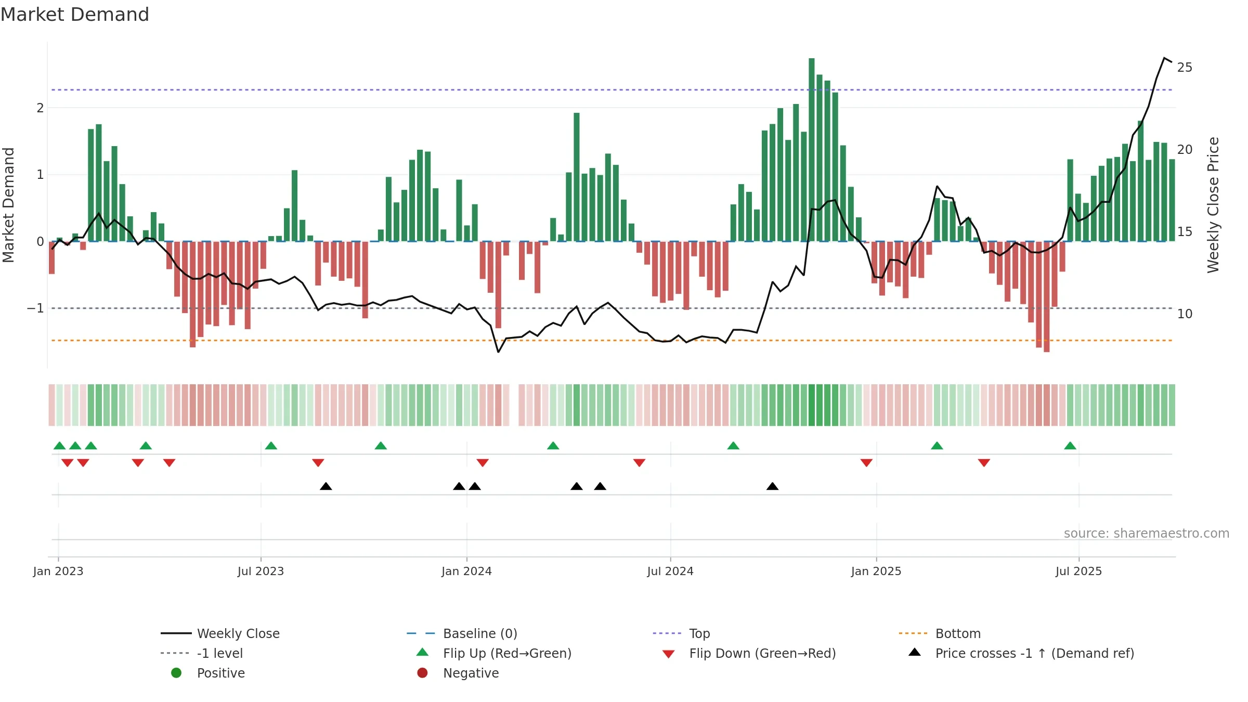Viewport: 1248px width, 702px height.
Task: Click the Flip Down (Green→Red) legend icon
Action: (669, 654)
